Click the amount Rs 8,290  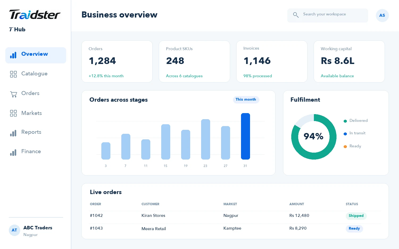[x=298, y=228]
